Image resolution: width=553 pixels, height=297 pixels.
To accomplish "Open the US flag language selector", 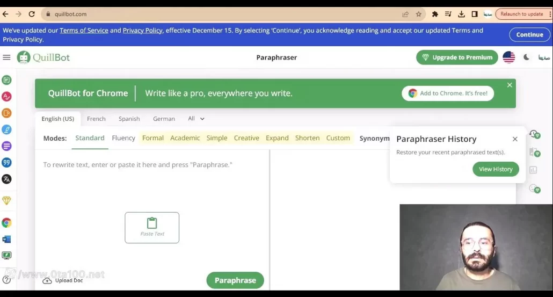I will pos(508,57).
